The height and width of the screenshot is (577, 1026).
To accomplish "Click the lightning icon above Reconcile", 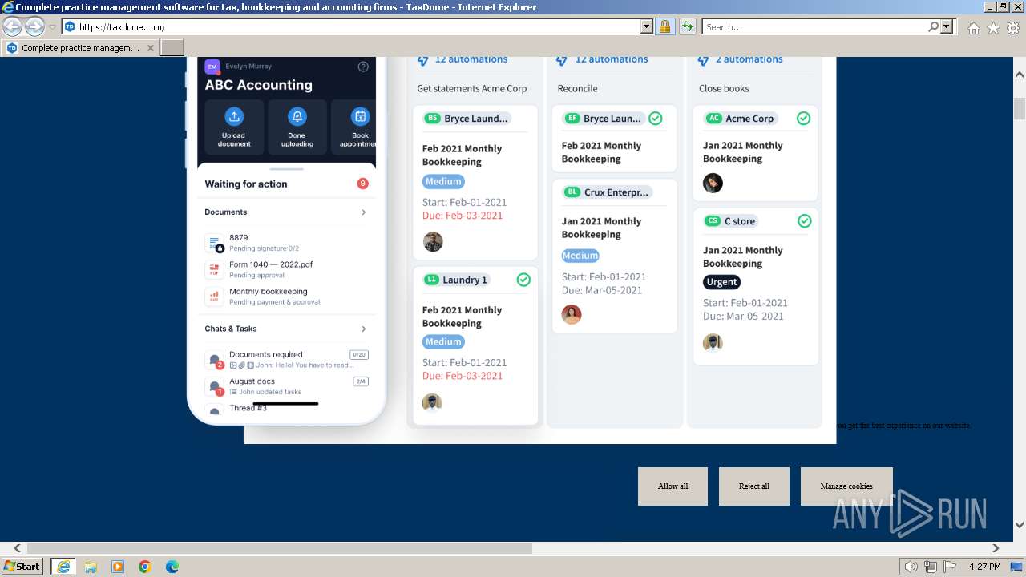I will (562, 59).
